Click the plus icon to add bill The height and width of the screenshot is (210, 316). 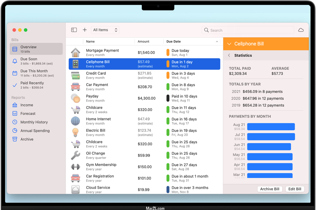tap(85, 30)
